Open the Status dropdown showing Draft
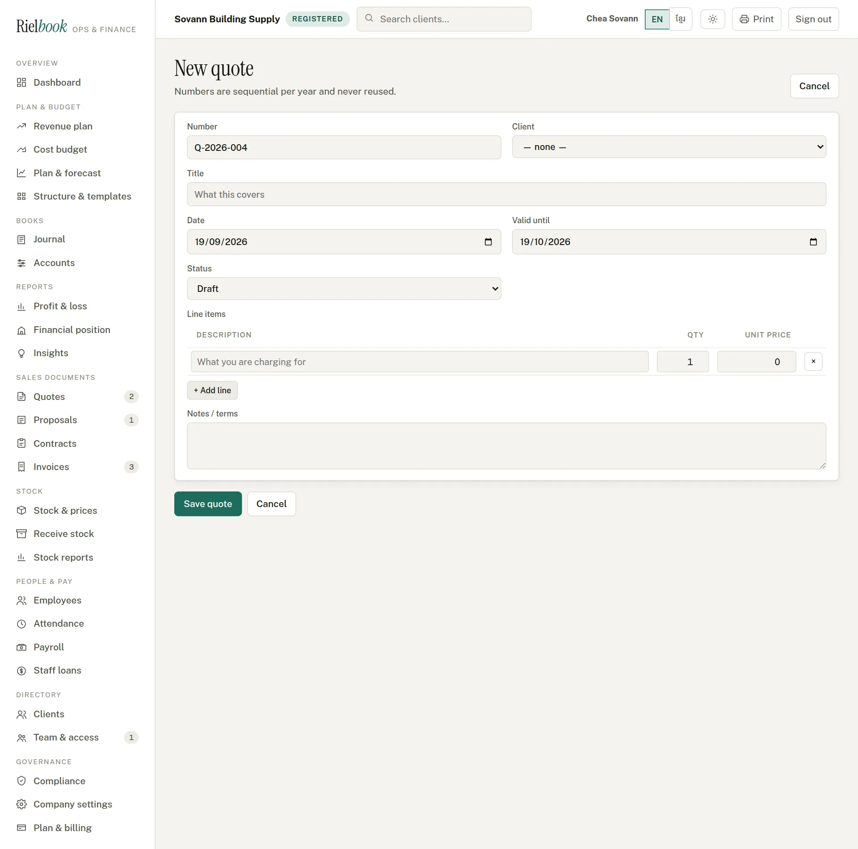 pyautogui.click(x=344, y=289)
